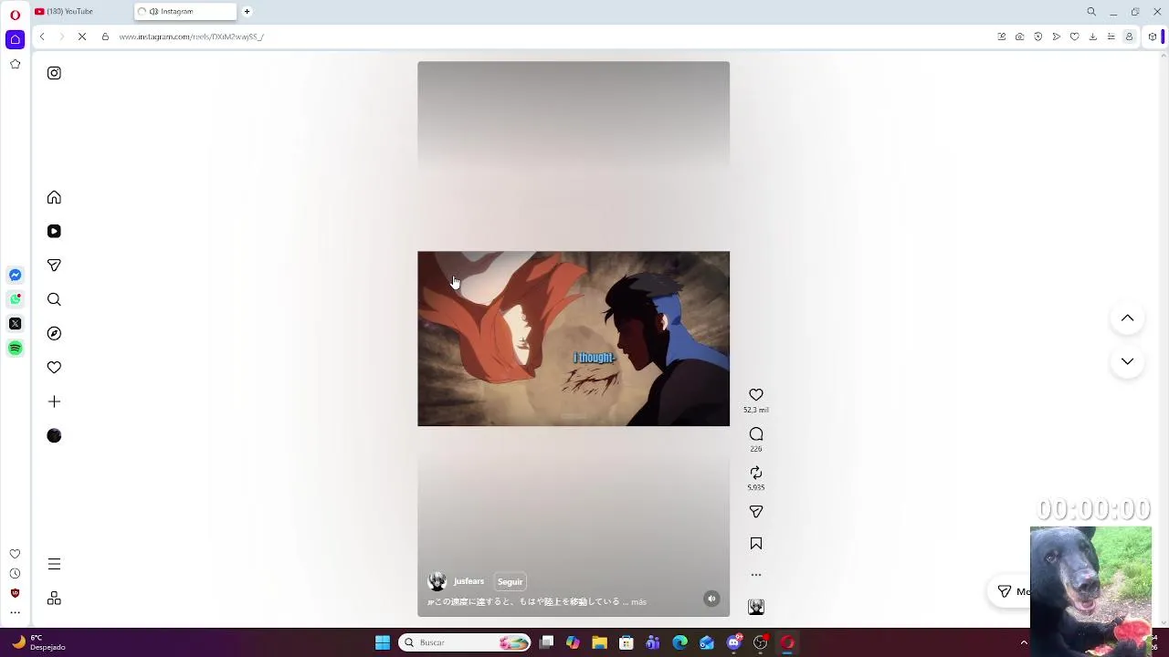Screen dimensions: 1169x657
Task: Expand the caption with 'más'
Action: pyautogui.click(x=638, y=602)
